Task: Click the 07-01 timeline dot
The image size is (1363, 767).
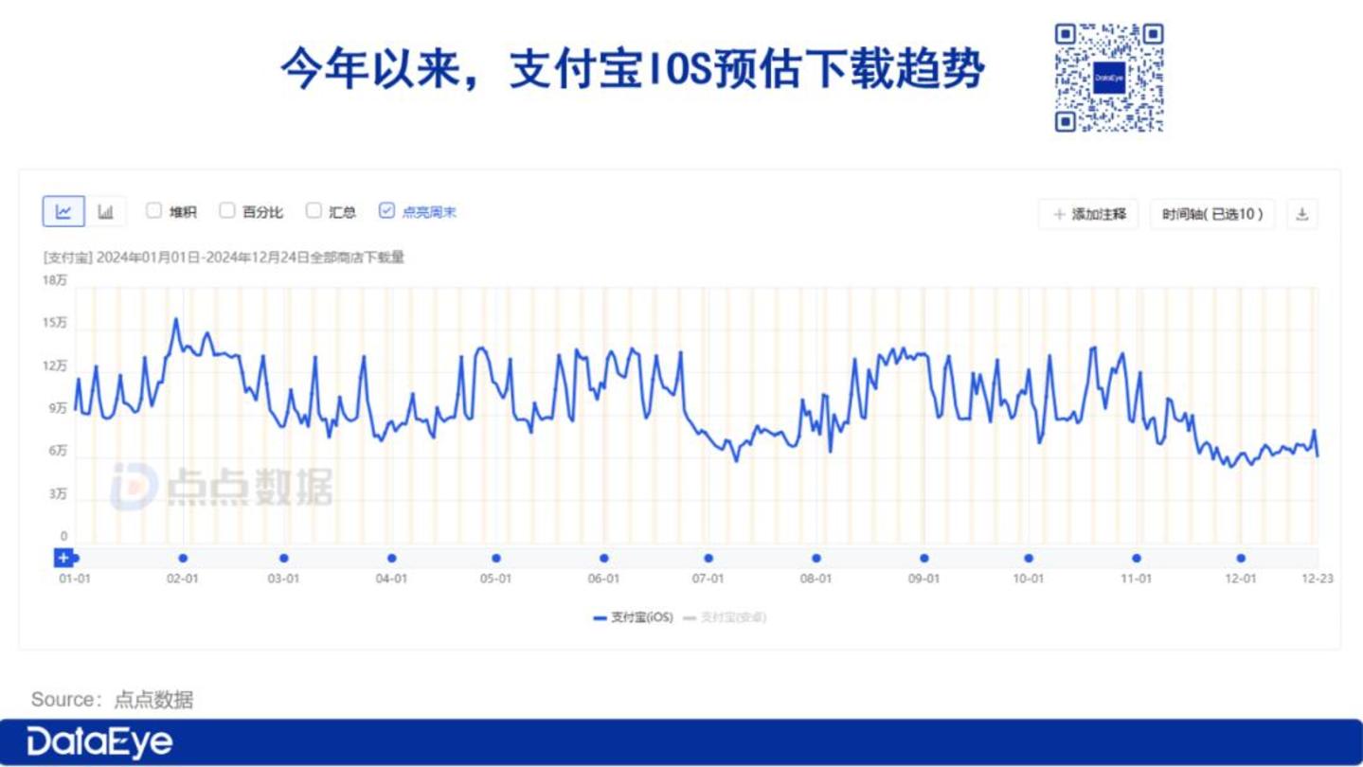Action: click(x=708, y=559)
